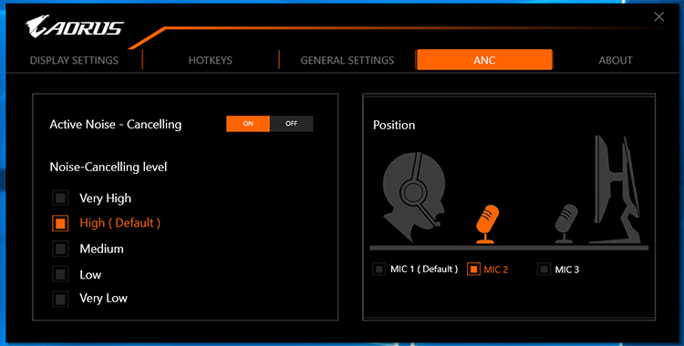The height and width of the screenshot is (346, 684).
Task: Click the headset user silhouette icon
Action: tap(412, 191)
